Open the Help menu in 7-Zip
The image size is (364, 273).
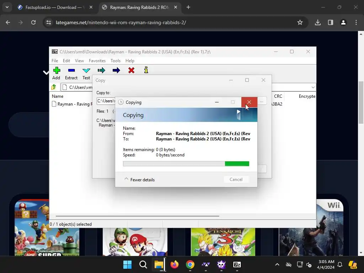point(130,60)
